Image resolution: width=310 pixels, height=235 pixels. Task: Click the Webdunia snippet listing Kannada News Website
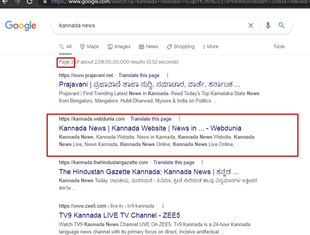pos(157,141)
